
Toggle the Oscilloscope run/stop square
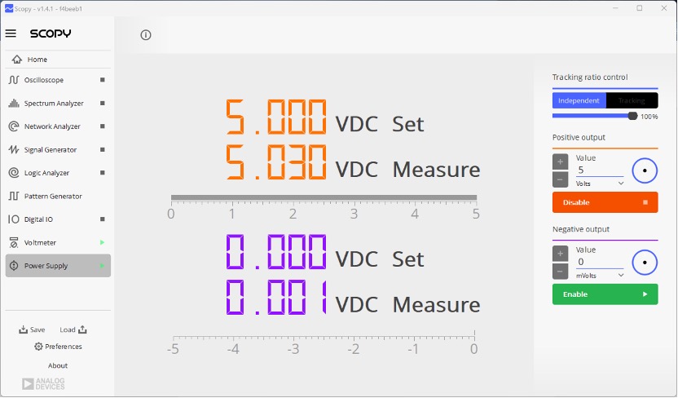(103, 80)
